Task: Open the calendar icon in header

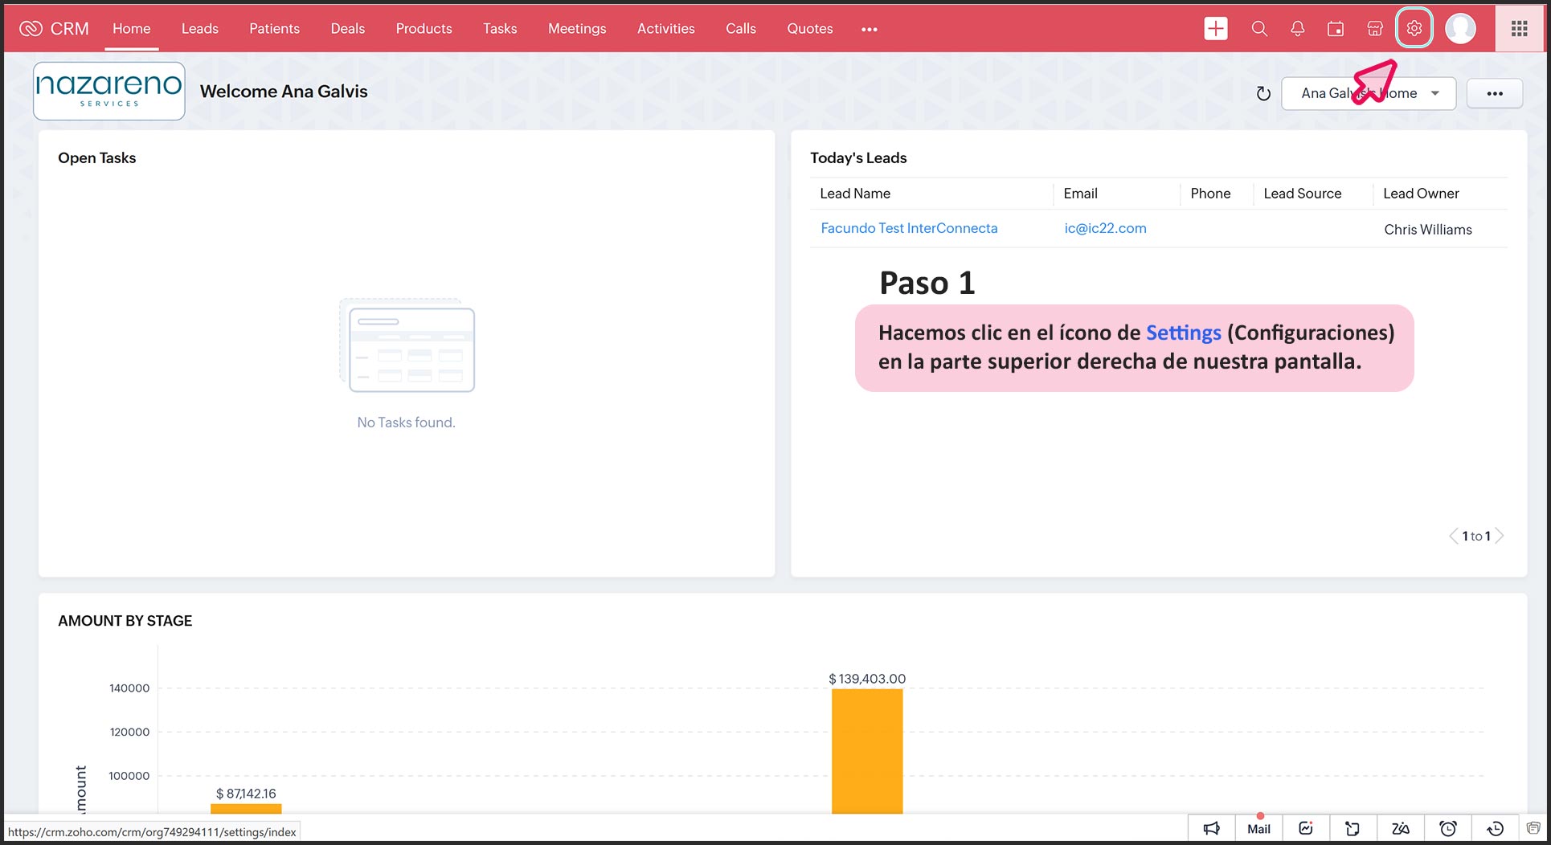Action: pos(1336,29)
